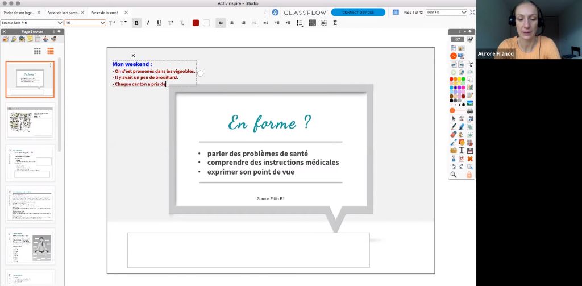Click the blue page layout icon
Viewport: 582px width, 286px height.
tap(396, 13)
